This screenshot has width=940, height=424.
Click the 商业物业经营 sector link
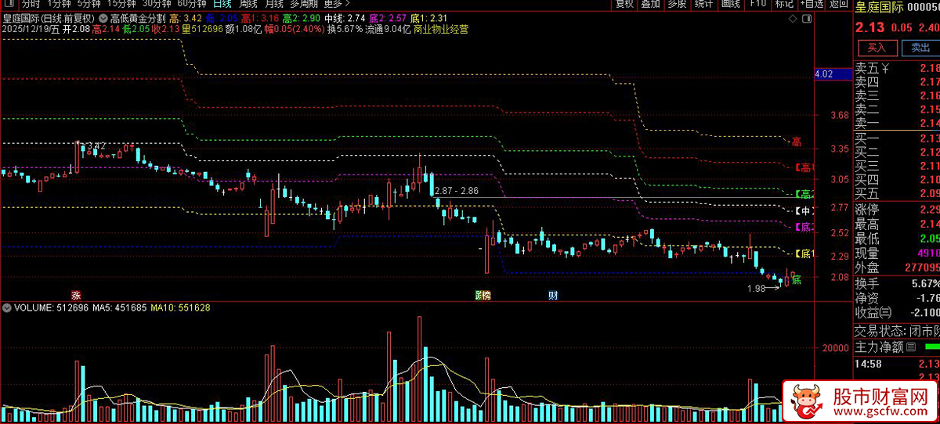pyautogui.click(x=441, y=29)
